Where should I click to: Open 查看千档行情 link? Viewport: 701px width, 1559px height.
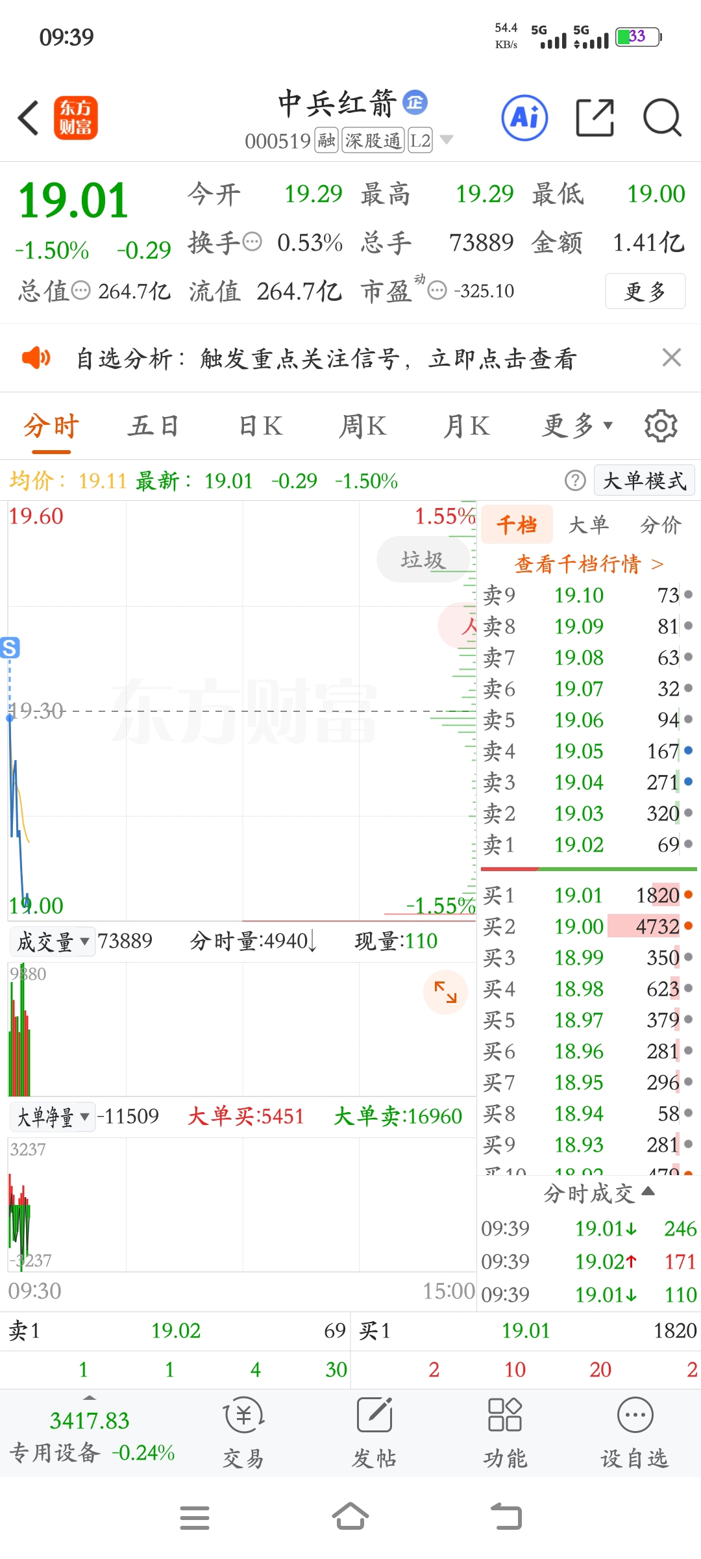click(589, 563)
